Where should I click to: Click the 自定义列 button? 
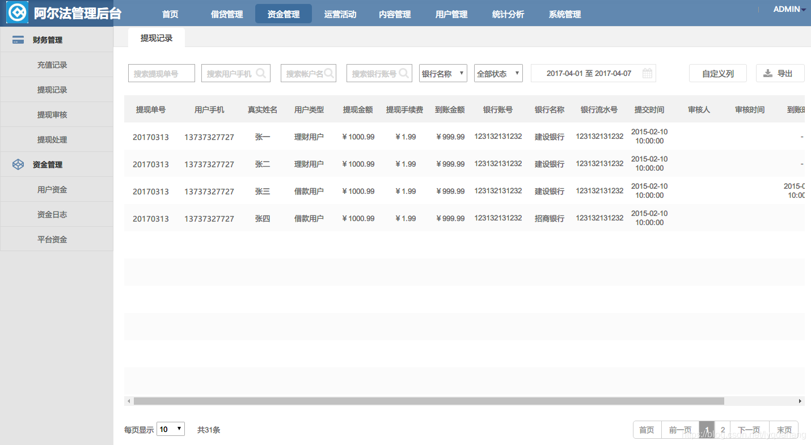[x=718, y=73]
